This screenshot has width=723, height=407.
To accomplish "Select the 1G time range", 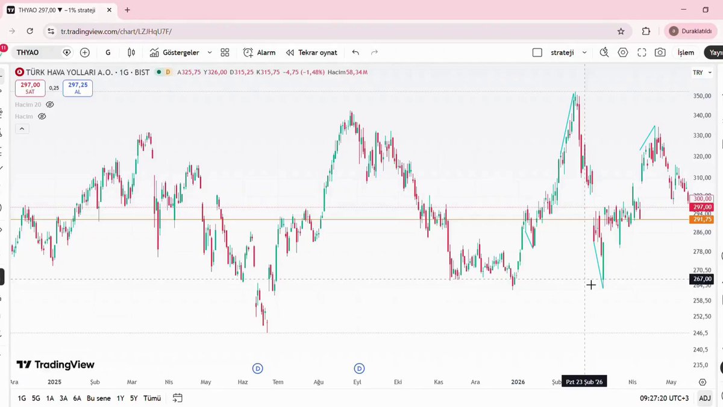I will pyautogui.click(x=22, y=398).
